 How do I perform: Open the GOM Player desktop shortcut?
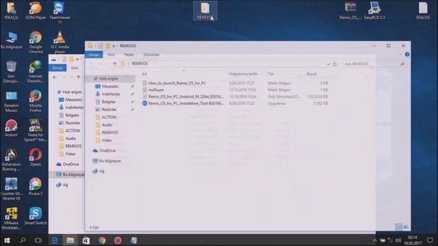(x=36, y=11)
